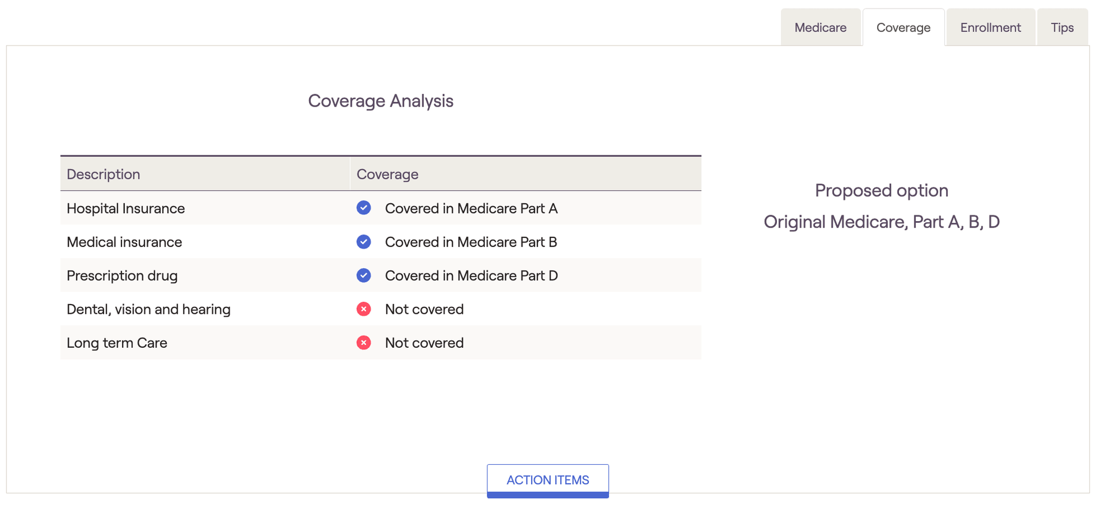Click the Proposed option heading

tap(881, 191)
